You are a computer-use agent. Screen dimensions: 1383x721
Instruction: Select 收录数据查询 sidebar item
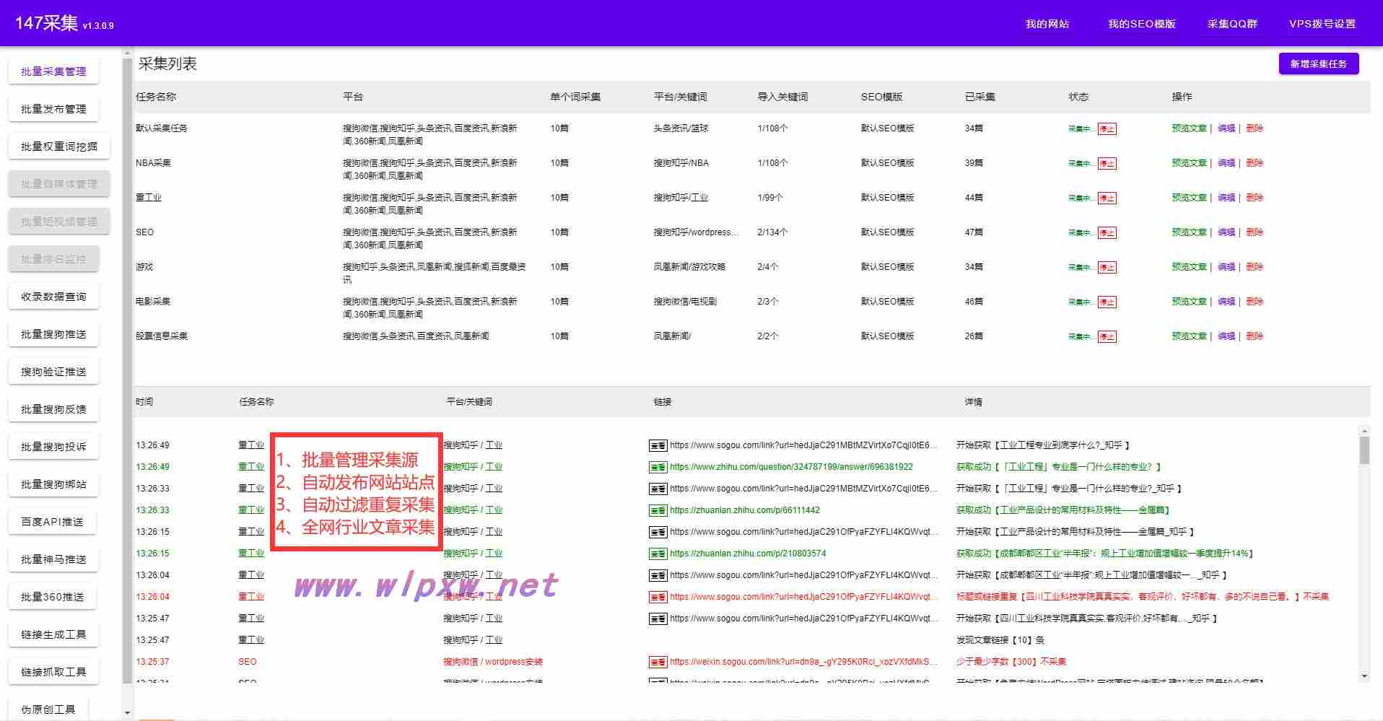pos(53,297)
